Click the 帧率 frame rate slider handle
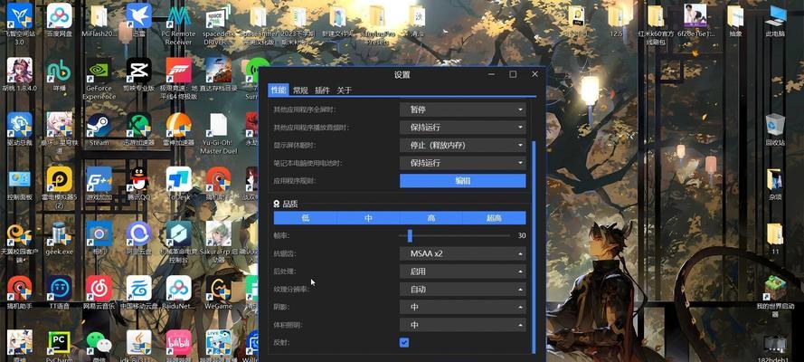Viewport: 804px width, 362px height. [x=410, y=236]
